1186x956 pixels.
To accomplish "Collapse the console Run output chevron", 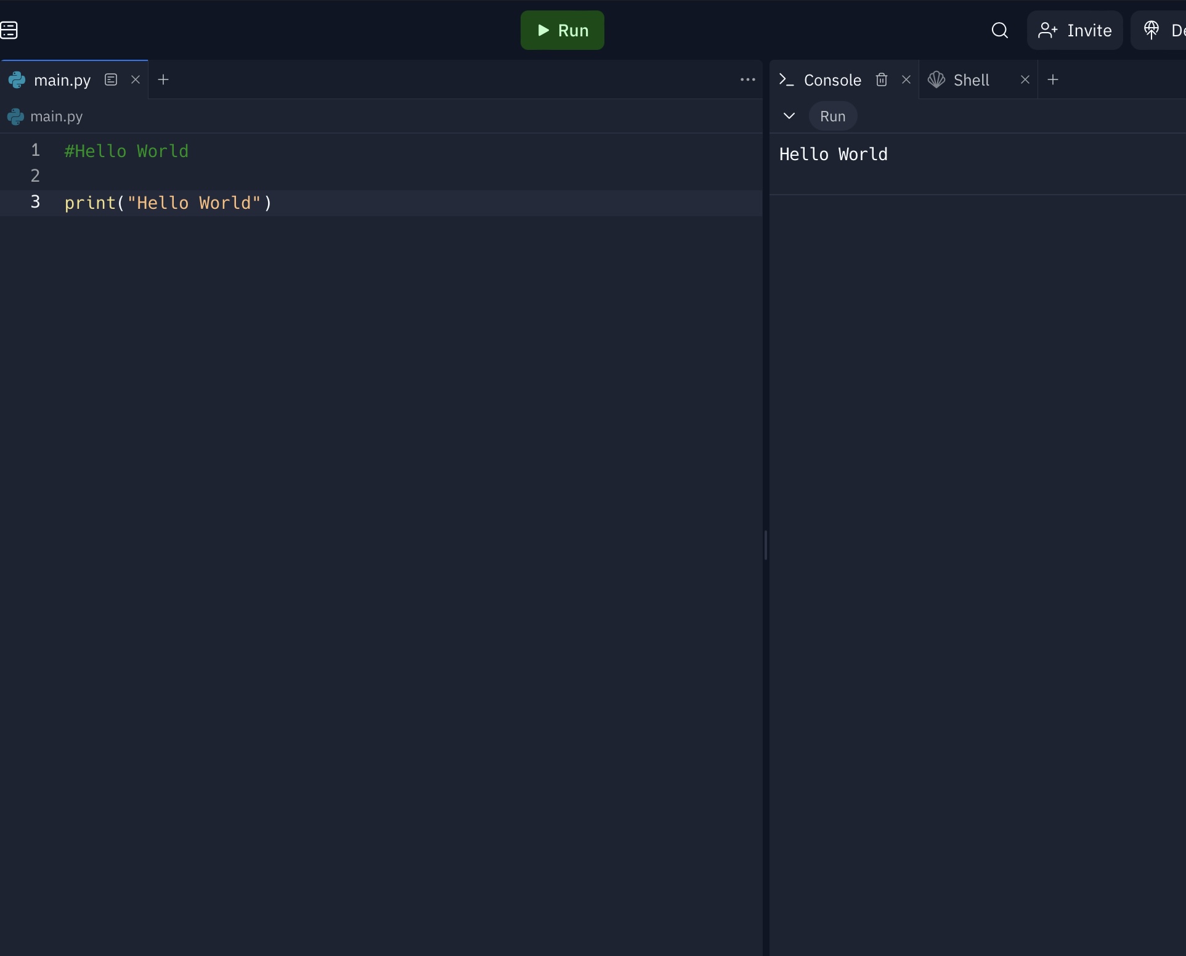I will (x=789, y=116).
